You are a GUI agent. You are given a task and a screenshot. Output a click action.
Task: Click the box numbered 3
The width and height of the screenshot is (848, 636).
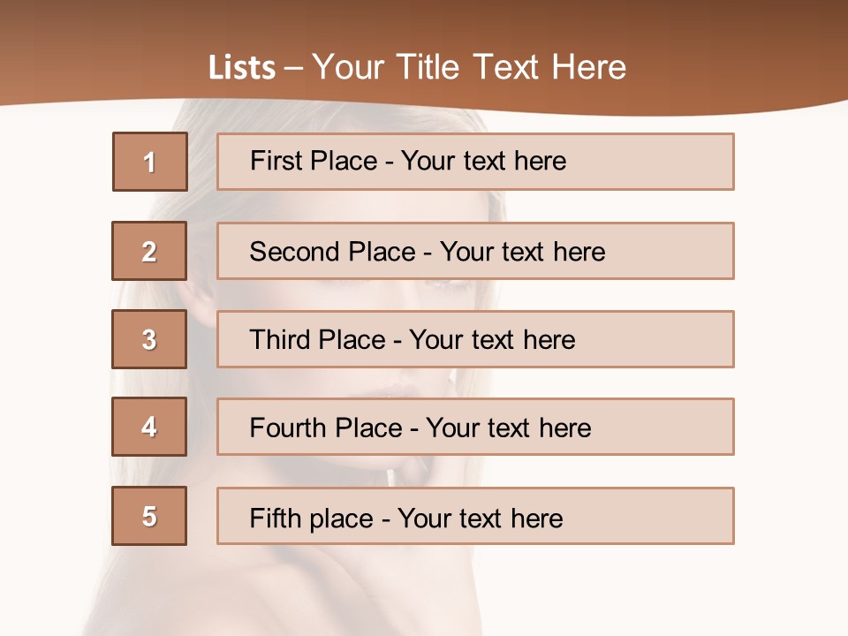(x=149, y=339)
